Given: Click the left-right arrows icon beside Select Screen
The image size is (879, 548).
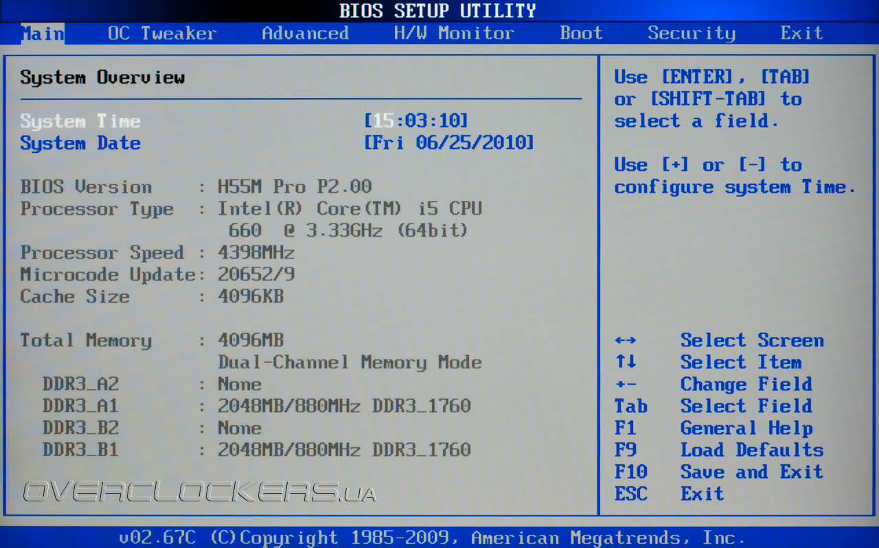Looking at the screenshot, I should [626, 341].
